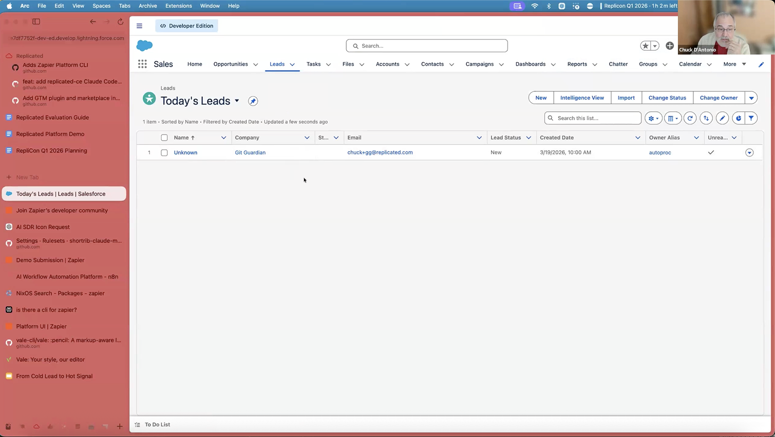Open the Arc Spaces menu

pyautogui.click(x=101, y=6)
